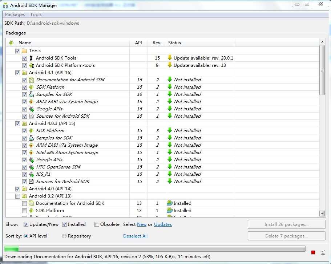Image resolution: width=331 pixels, height=264 pixels.
Task: Click the Install 26 packages button
Action: click(286, 224)
